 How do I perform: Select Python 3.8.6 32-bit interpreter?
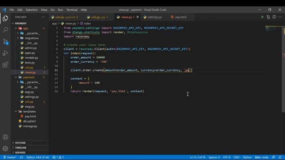pos(37,157)
